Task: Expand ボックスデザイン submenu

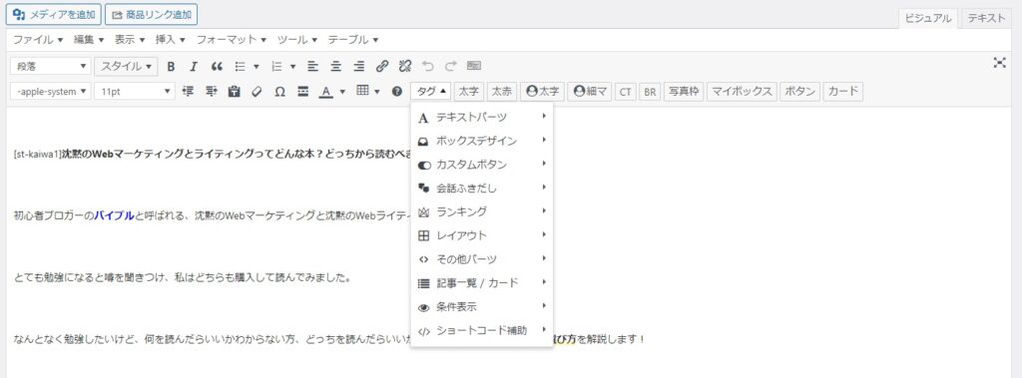Action: tap(482, 141)
